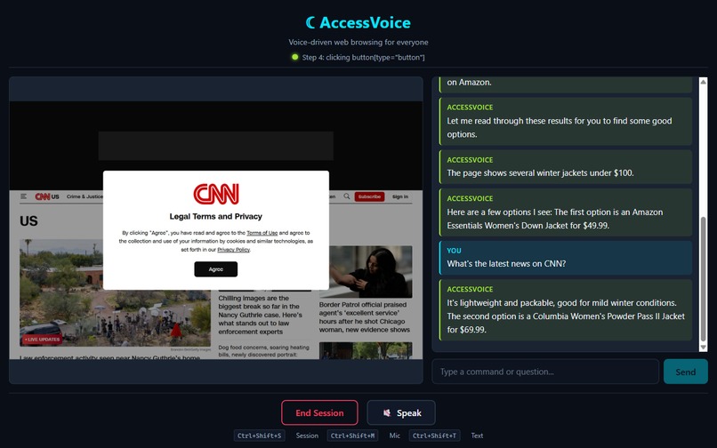Viewport: 717px width, 448px height.
Task: Open the Dog food concerns headline
Action: pyautogui.click(x=264, y=350)
